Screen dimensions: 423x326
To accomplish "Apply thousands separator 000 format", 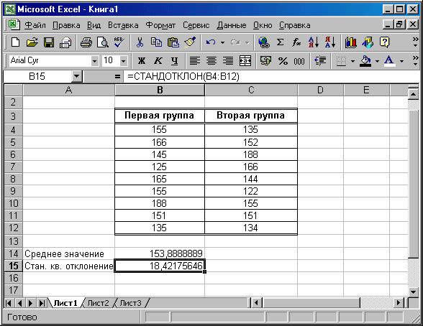I will pyautogui.click(x=299, y=61).
